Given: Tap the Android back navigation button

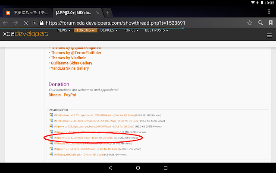Looking at the screenshot, I should click(110, 168).
